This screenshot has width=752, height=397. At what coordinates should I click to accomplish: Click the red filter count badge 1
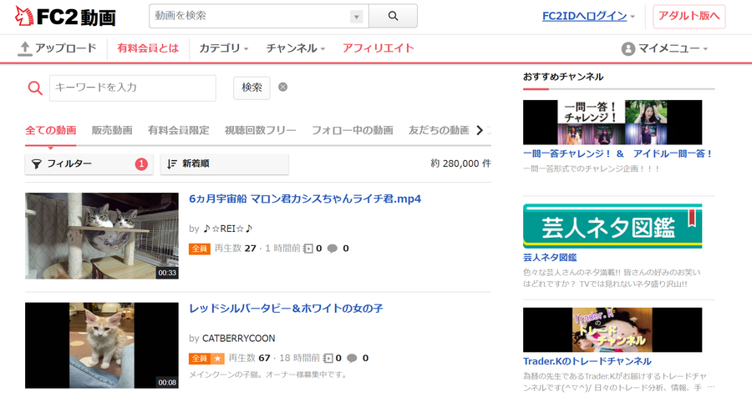point(141,164)
